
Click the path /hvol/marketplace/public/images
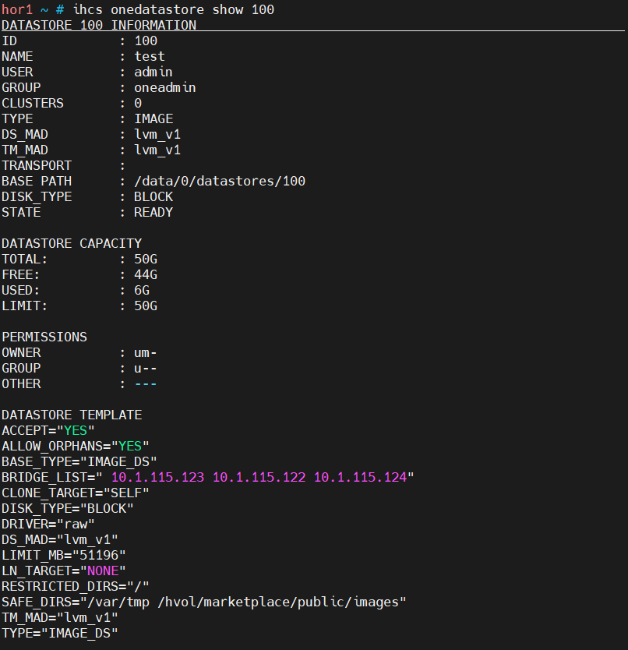tap(278, 602)
